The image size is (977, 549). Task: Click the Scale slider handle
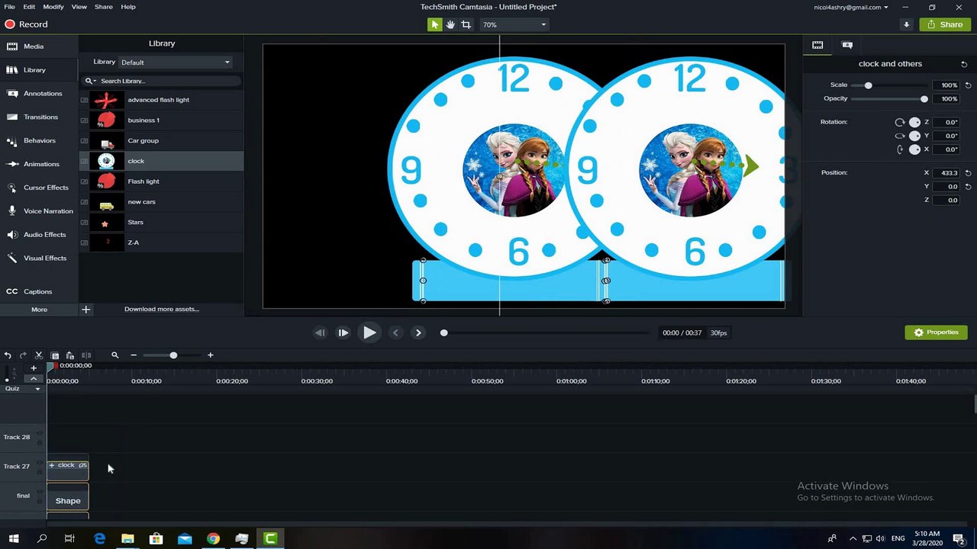pyautogui.click(x=868, y=85)
